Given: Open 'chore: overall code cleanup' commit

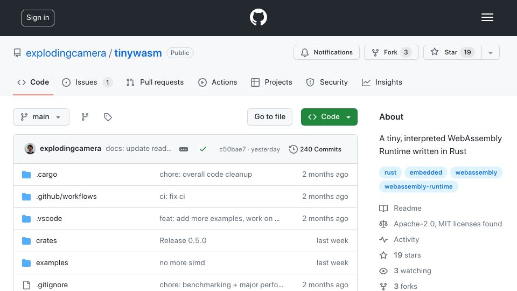Looking at the screenshot, I should [x=206, y=174].
